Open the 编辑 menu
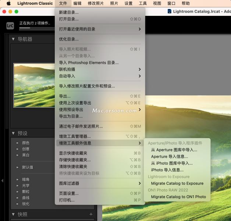This screenshot has height=221, width=231. (x=77, y=3)
